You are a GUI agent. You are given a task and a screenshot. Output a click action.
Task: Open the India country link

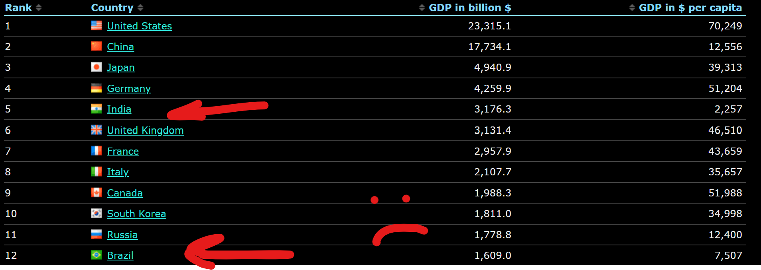coord(119,109)
